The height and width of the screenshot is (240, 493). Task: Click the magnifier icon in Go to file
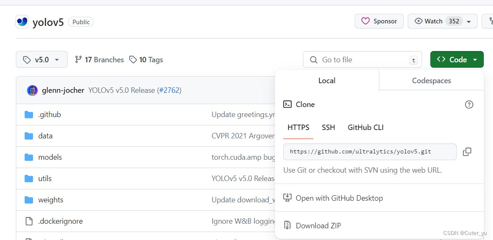[x=313, y=60]
